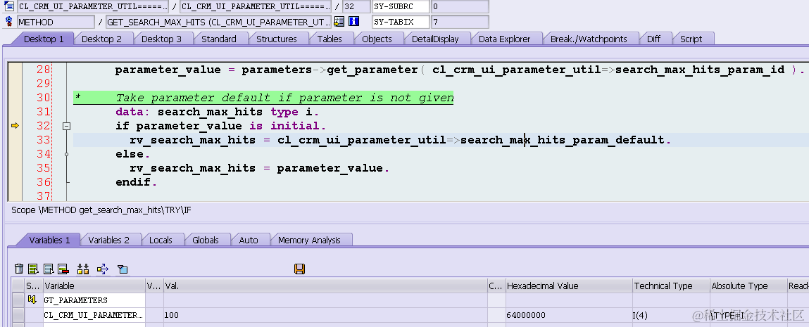Click the Val. column header
This screenshot has width=809, height=327.
[x=325, y=286]
